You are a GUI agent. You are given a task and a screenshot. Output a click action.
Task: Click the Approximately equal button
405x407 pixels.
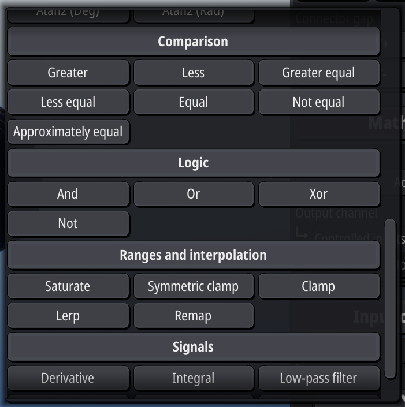pos(68,132)
